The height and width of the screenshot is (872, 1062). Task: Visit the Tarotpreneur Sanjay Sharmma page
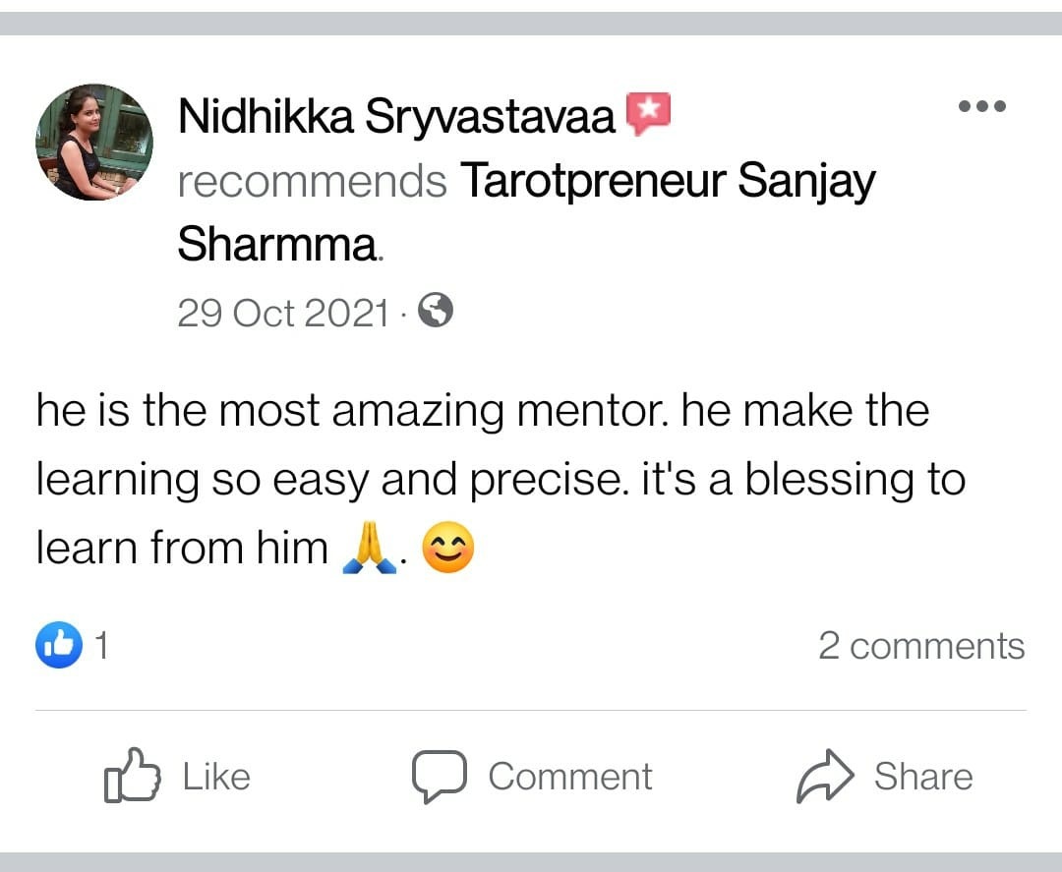(x=668, y=181)
